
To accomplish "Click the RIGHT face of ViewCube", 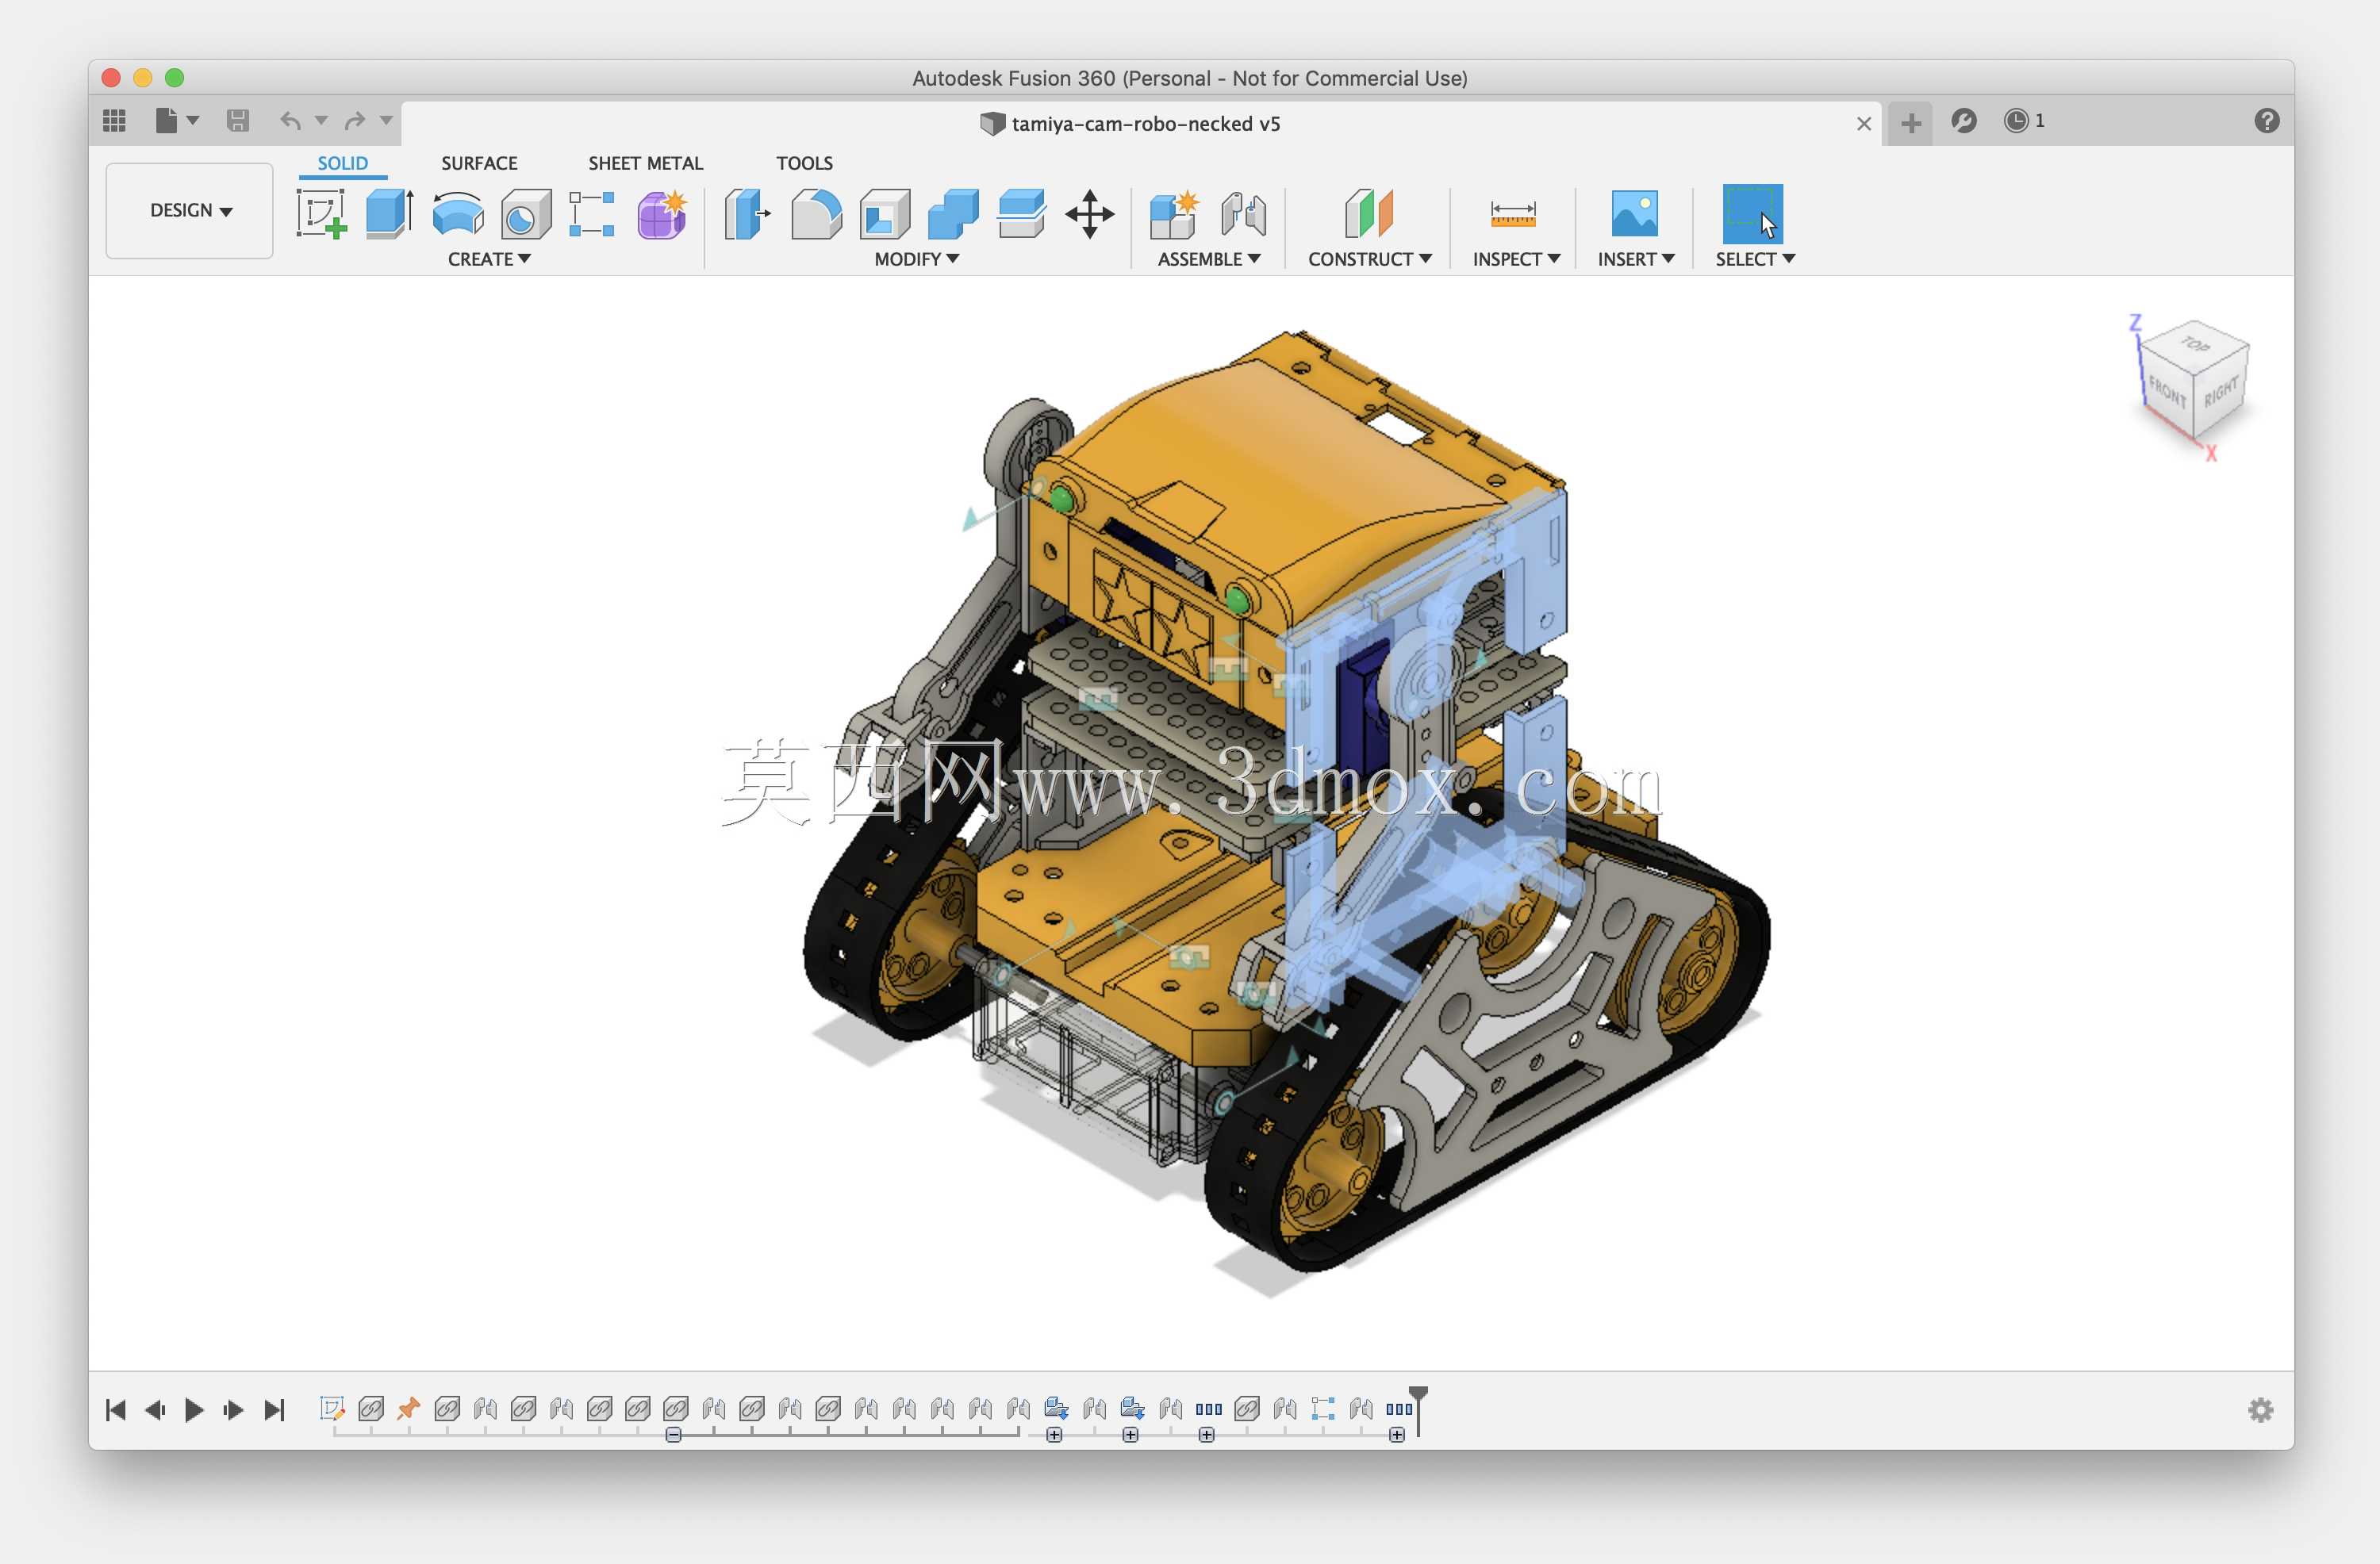I will click(x=2220, y=392).
